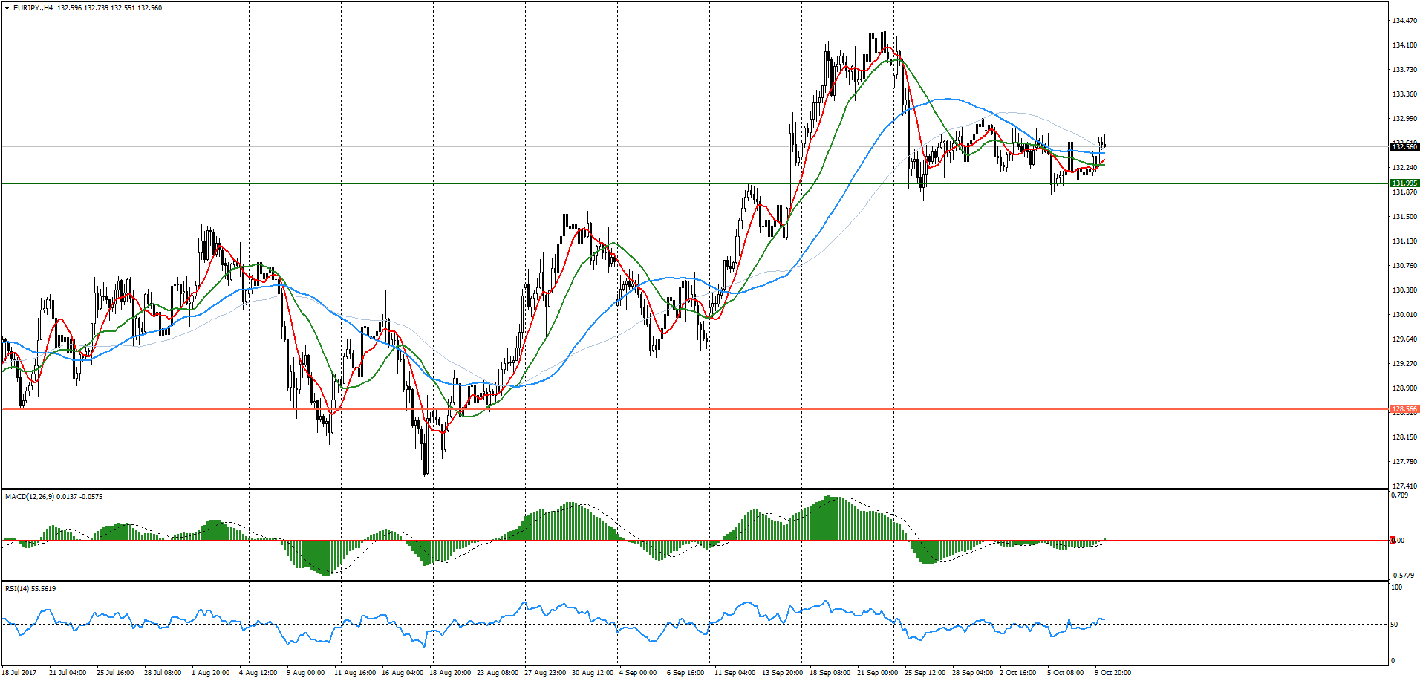
Task: Click the 134.470 price scale label
Action: coord(1404,21)
